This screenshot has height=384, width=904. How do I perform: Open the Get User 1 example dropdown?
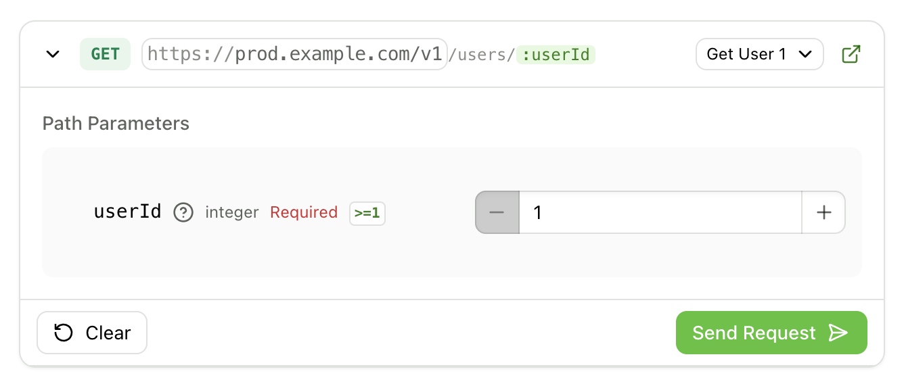(x=759, y=55)
